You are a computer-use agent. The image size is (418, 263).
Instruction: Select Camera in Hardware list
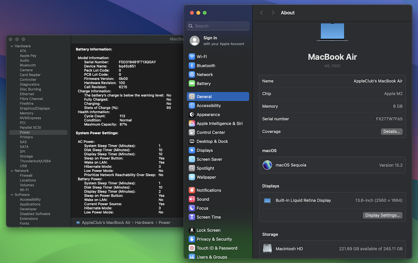(x=26, y=70)
